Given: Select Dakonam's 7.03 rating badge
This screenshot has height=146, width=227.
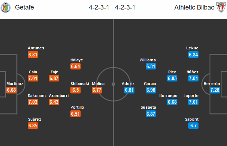Looking at the screenshot, I should 32,102.
